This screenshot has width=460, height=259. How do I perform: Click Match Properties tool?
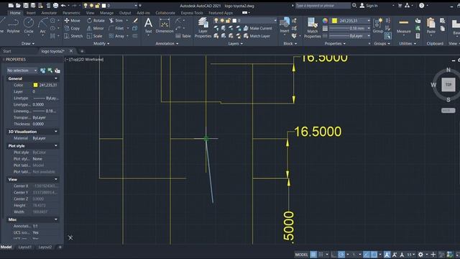tap(313, 27)
